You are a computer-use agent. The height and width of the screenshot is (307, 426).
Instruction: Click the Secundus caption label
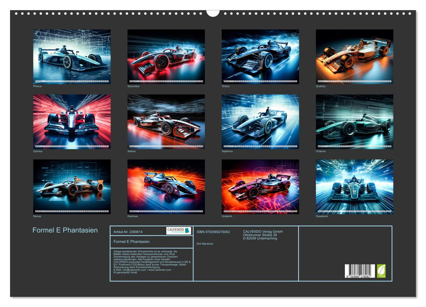tap(133, 86)
